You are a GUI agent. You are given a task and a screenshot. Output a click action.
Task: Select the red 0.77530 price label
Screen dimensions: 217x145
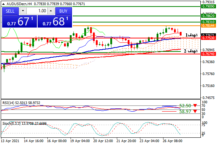click(x=208, y=38)
